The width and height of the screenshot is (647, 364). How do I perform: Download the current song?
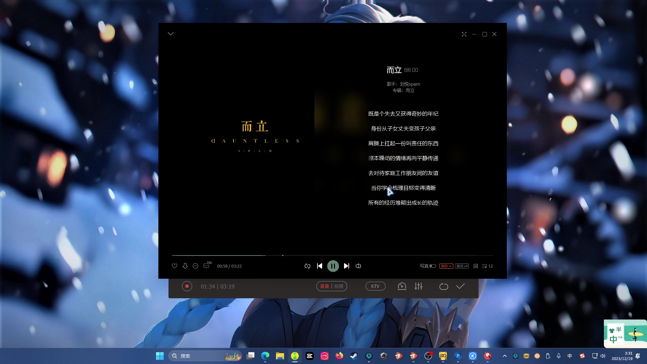185,266
